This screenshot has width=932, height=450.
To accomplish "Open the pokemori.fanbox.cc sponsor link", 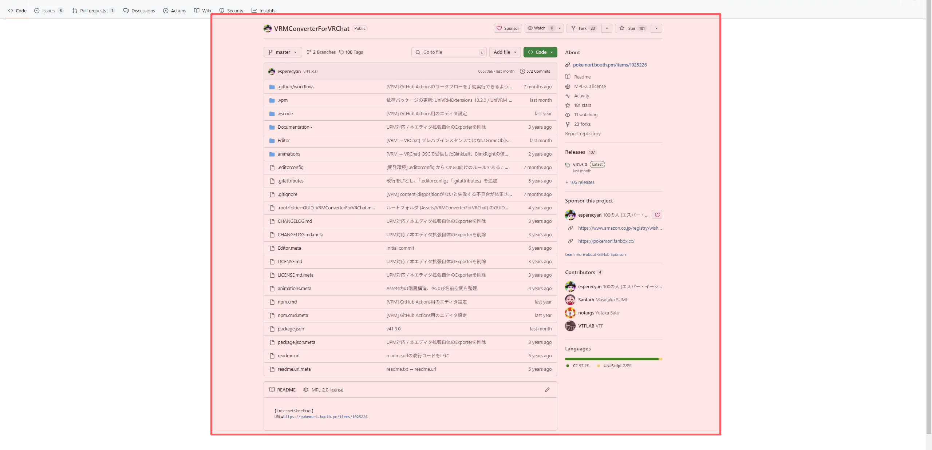I will pyautogui.click(x=606, y=241).
